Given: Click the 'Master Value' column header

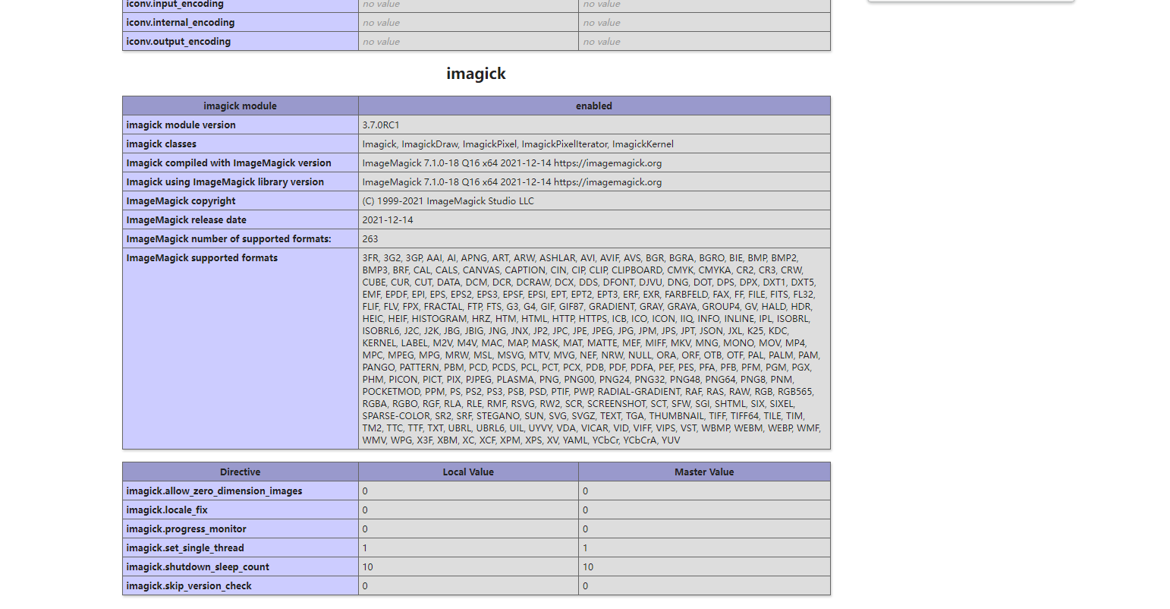Looking at the screenshot, I should click(x=704, y=472).
